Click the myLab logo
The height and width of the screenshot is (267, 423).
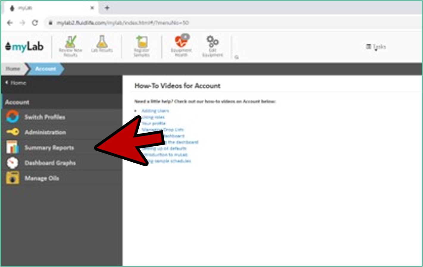(25, 47)
